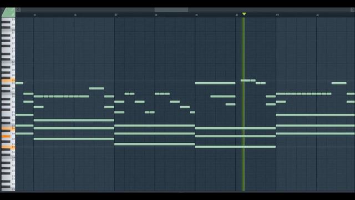Play the highlighted B4 piano key
This screenshot has height=200, width=355.
8,128
